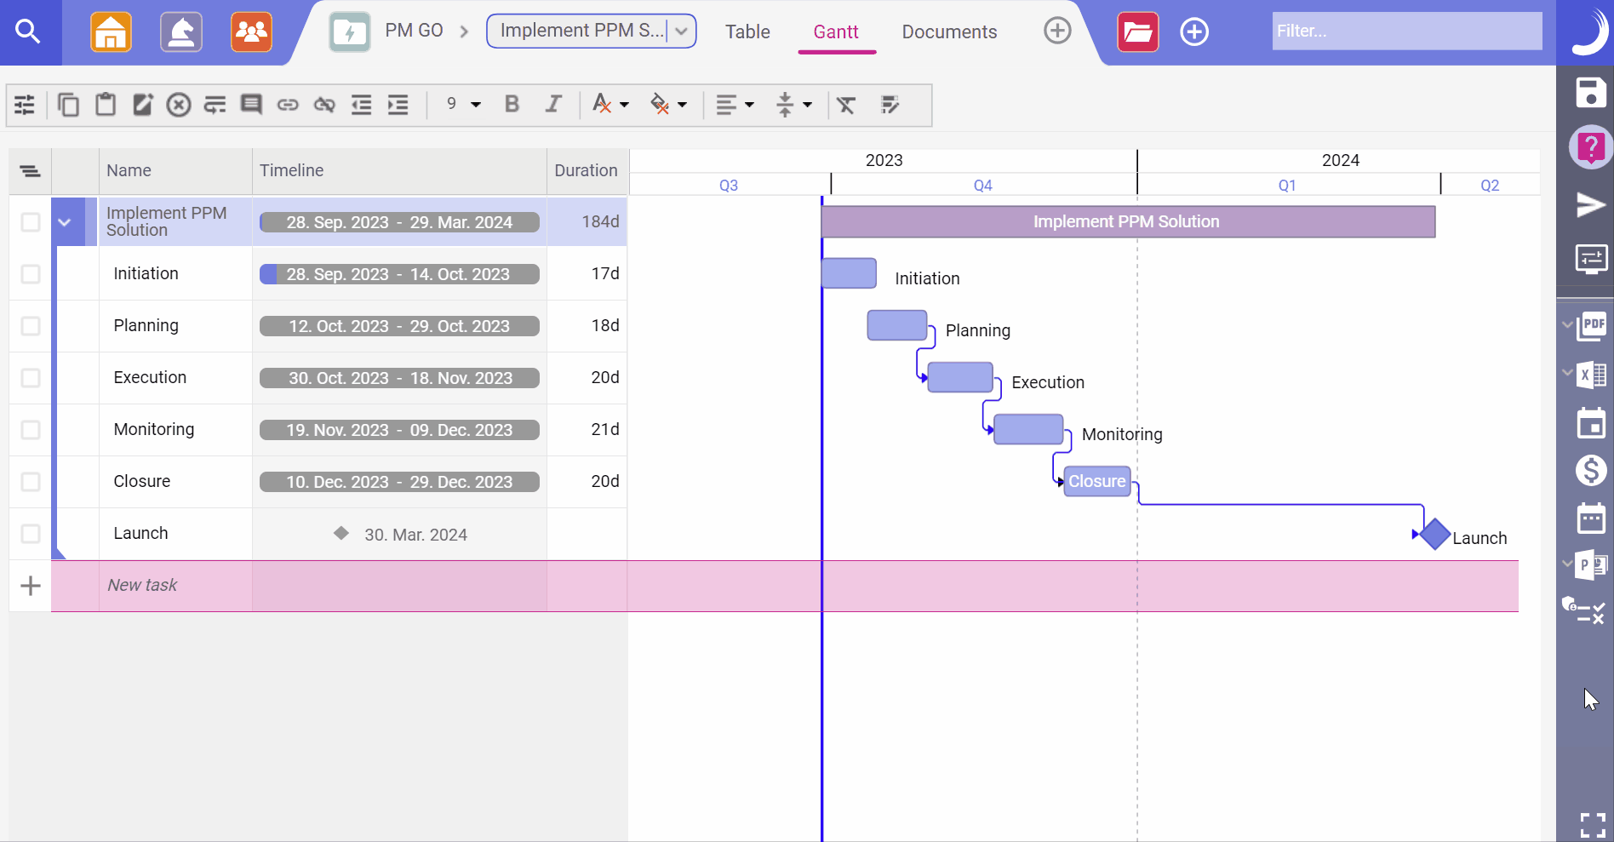Tick the Launch row checkbox
This screenshot has width=1614, height=842.
(x=31, y=534)
